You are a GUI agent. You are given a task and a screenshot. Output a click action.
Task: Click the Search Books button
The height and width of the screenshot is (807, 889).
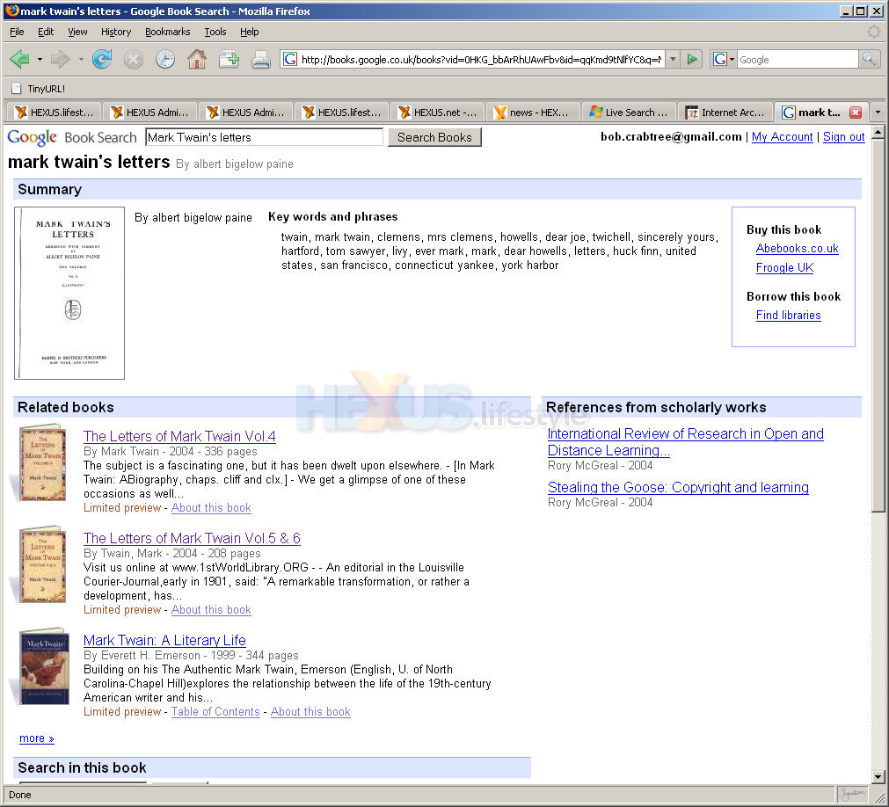pyautogui.click(x=434, y=137)
